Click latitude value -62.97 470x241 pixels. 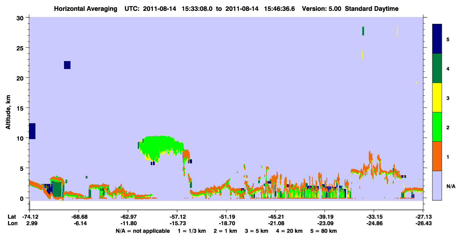pyautogui.click(x=128, y=217)
